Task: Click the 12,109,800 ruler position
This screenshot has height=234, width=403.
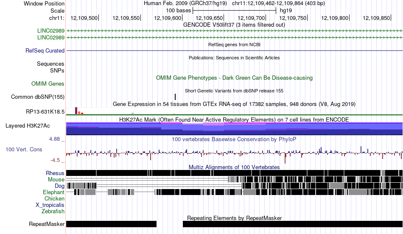Action: pyautogui.click(x=335, y=18)
